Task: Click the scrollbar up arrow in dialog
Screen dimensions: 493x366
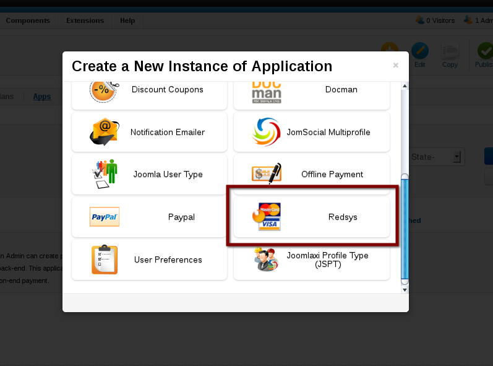Action: click(405, 85)
